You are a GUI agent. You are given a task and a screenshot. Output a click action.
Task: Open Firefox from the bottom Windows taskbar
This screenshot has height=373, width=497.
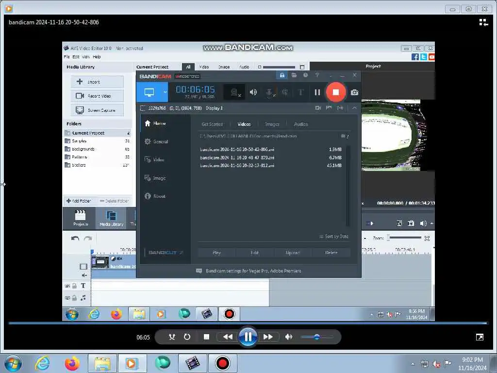point(72,363)
